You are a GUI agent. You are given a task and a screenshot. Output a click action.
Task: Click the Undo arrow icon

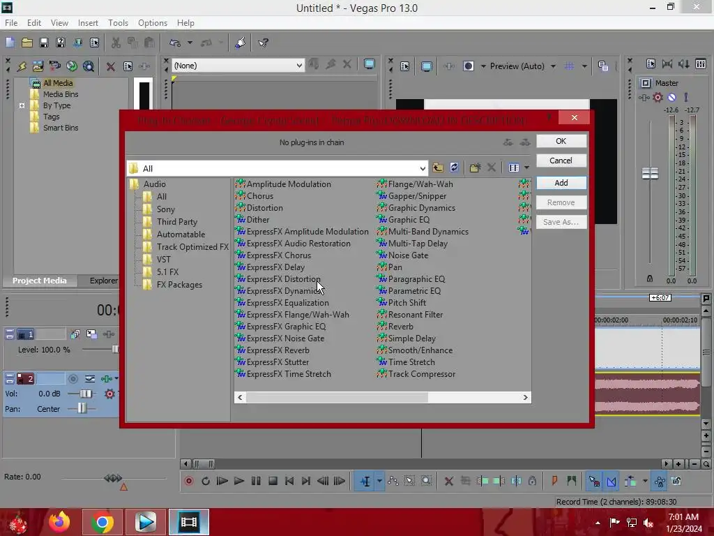(x=175, y=43)
